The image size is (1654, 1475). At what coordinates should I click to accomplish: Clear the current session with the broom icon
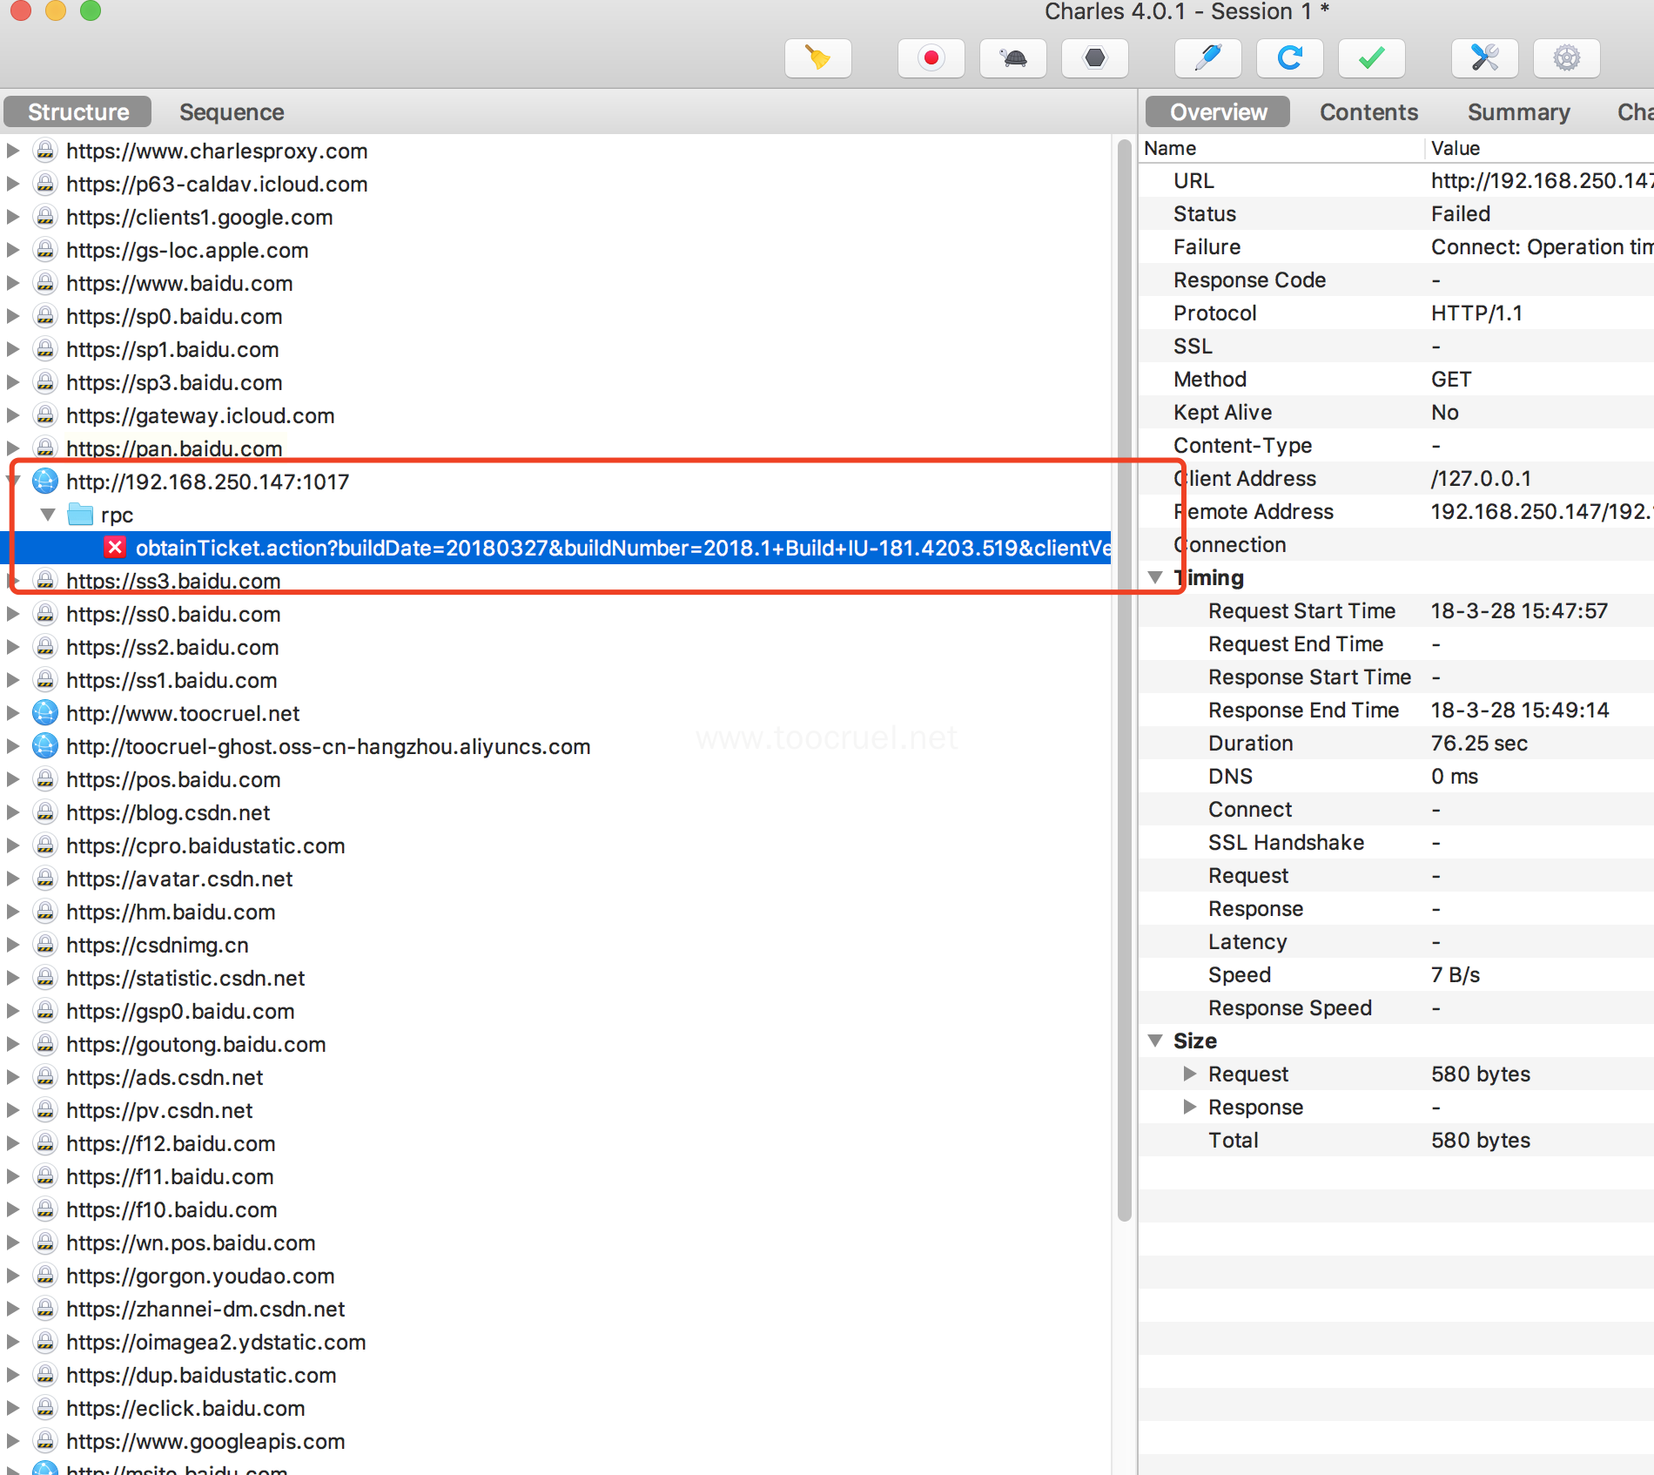[817, 58]
